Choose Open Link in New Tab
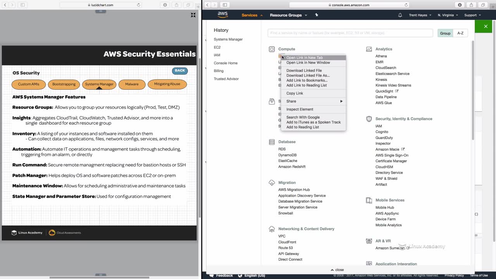 tap(313, 58)
